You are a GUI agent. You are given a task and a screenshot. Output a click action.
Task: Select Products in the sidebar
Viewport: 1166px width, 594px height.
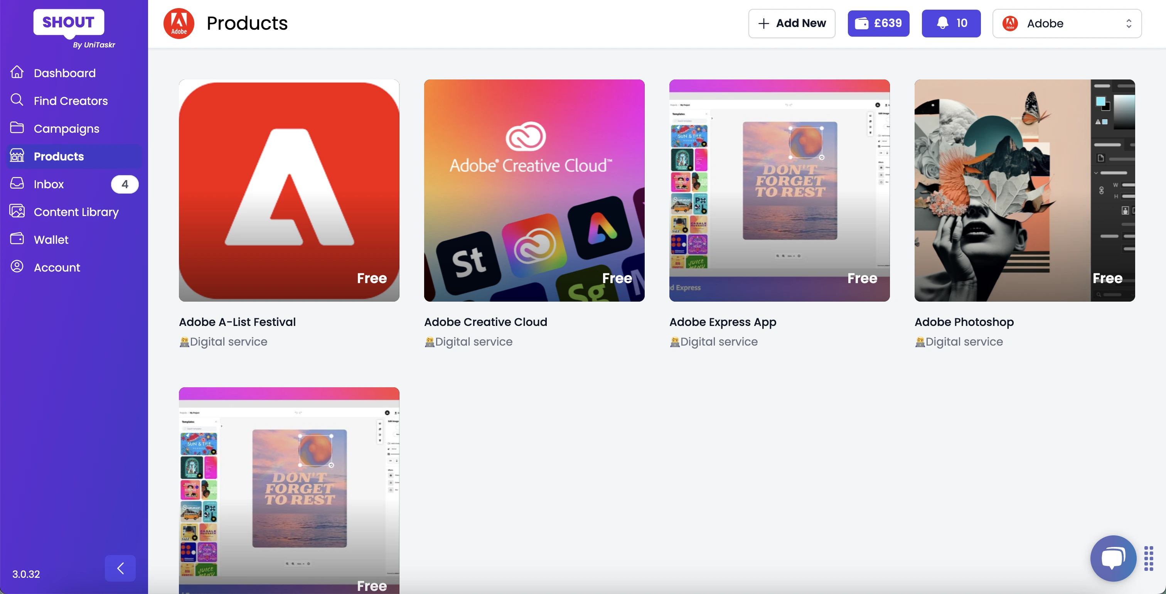click(59, 156)
